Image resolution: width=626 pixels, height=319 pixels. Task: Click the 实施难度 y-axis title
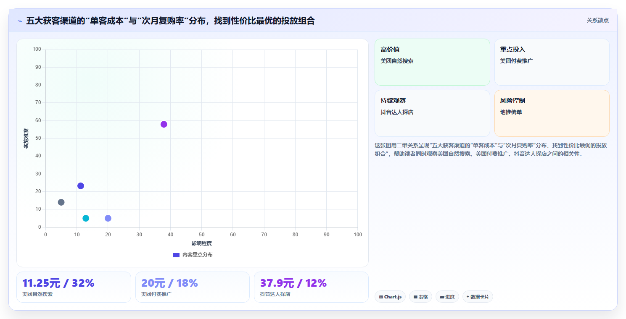point(26,139)
